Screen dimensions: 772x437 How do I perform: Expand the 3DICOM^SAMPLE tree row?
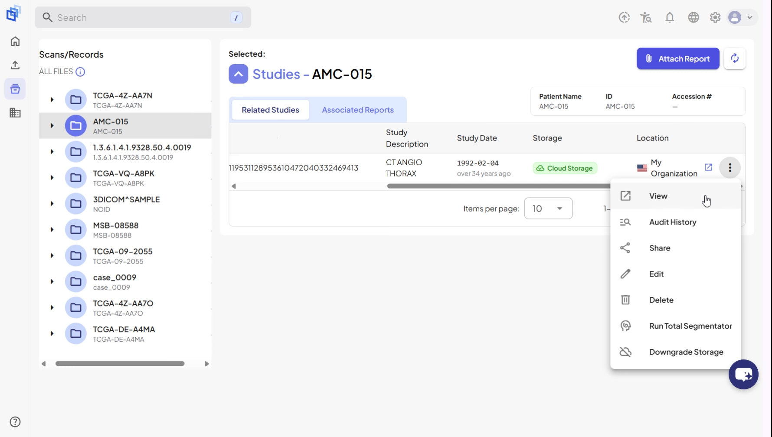click(52, 204)
